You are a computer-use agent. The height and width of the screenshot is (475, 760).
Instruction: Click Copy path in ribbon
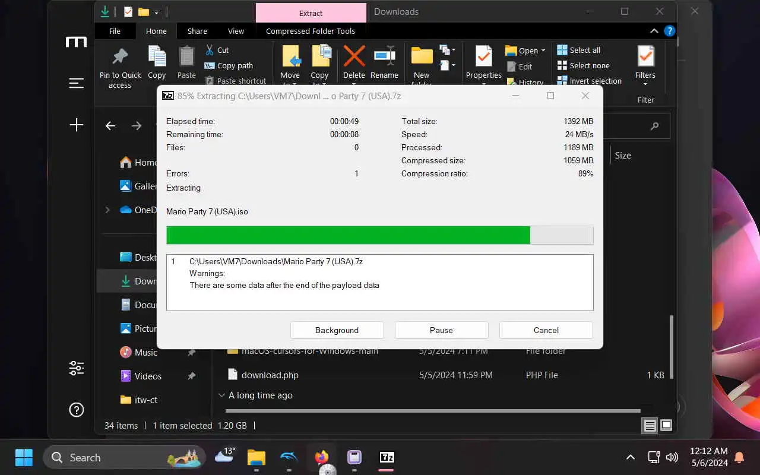[229, 66]
